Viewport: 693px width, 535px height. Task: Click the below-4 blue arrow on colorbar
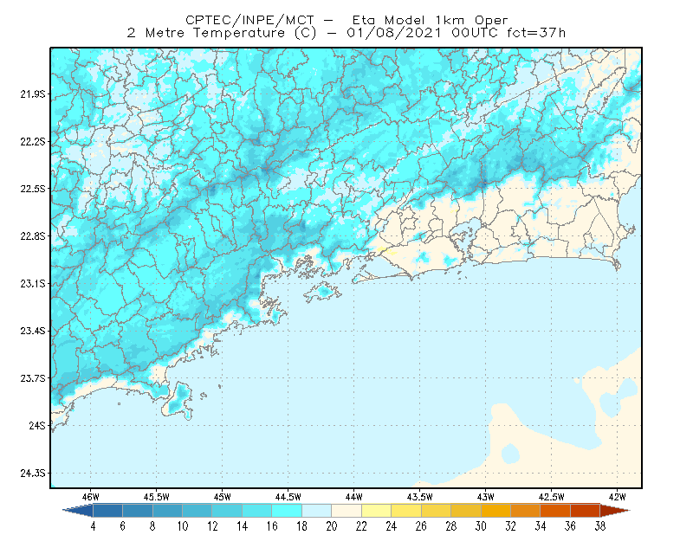[x=78, y=510]
